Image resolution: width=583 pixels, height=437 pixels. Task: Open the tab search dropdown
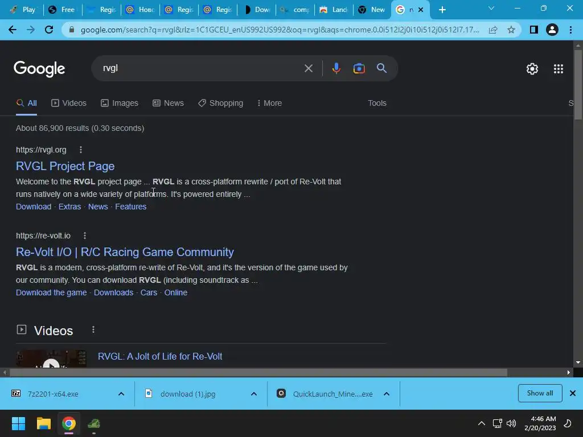tap(491, 9)
